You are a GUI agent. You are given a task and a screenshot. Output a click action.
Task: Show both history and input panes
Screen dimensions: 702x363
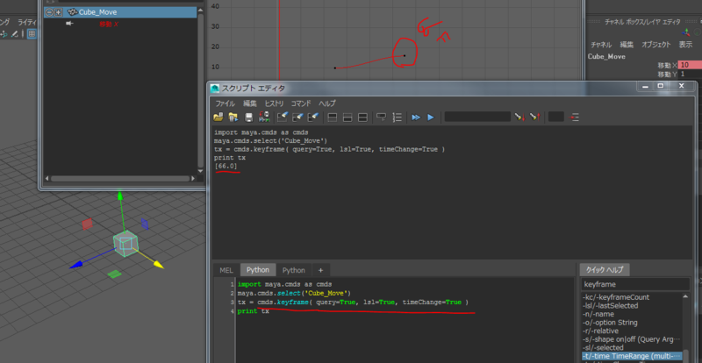click(363, 117)
